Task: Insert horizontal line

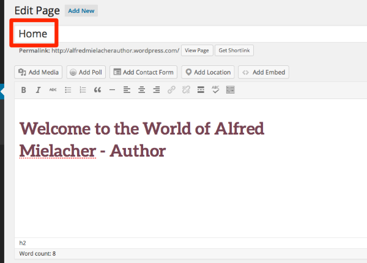Action: click(112, 90)
